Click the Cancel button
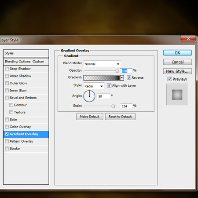This screenshot has height=198, width=198. (x=177, y=62)
